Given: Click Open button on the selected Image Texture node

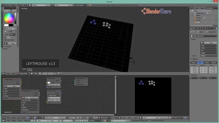Looking at the screenshot, I should pyautogui.click(x=14, y=86).
